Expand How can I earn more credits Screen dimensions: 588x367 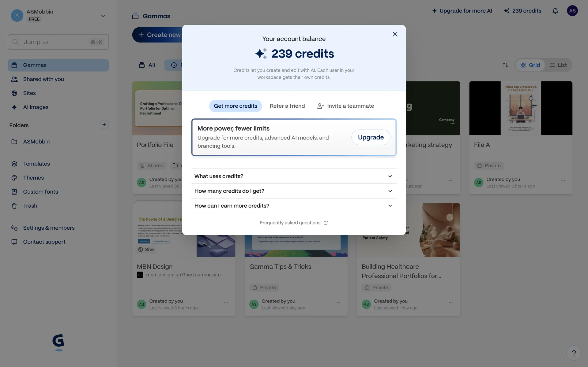pyautogui.click(x=294, y=206)
